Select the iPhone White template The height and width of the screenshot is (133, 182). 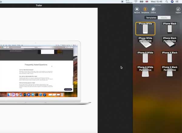145,29
